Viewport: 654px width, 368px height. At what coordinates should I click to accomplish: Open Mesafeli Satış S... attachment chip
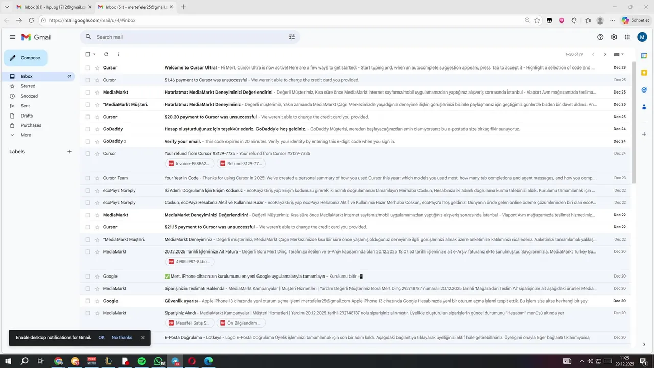coord(190,323)
